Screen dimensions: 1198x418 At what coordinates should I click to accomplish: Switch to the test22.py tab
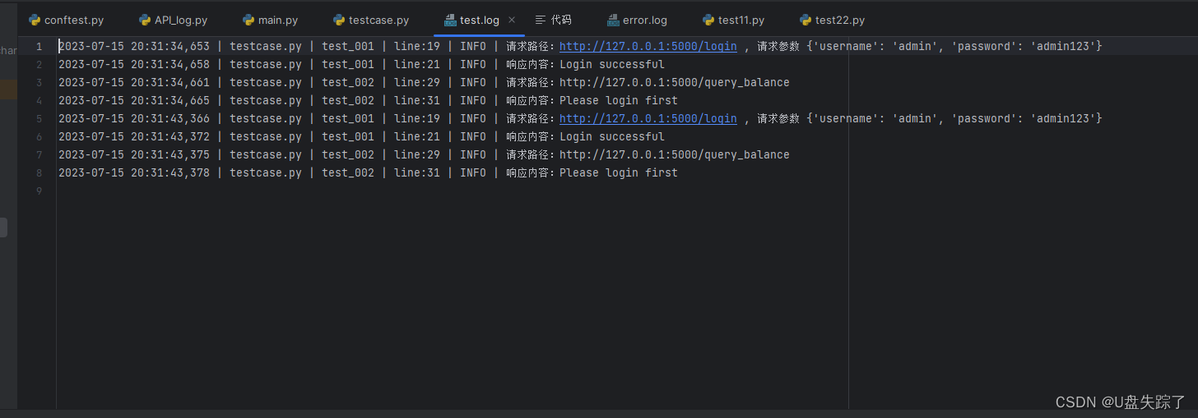(x=833, y=20)
